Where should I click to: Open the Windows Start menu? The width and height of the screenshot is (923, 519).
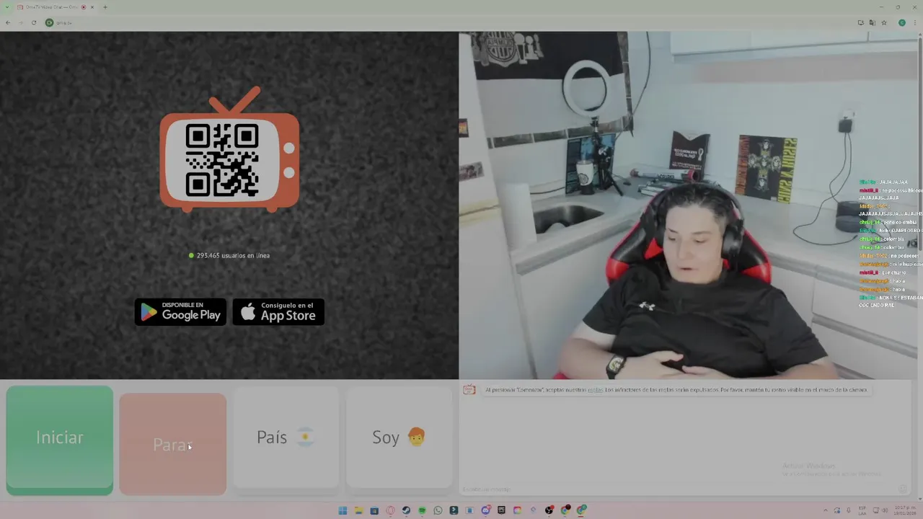coord(343,510)
